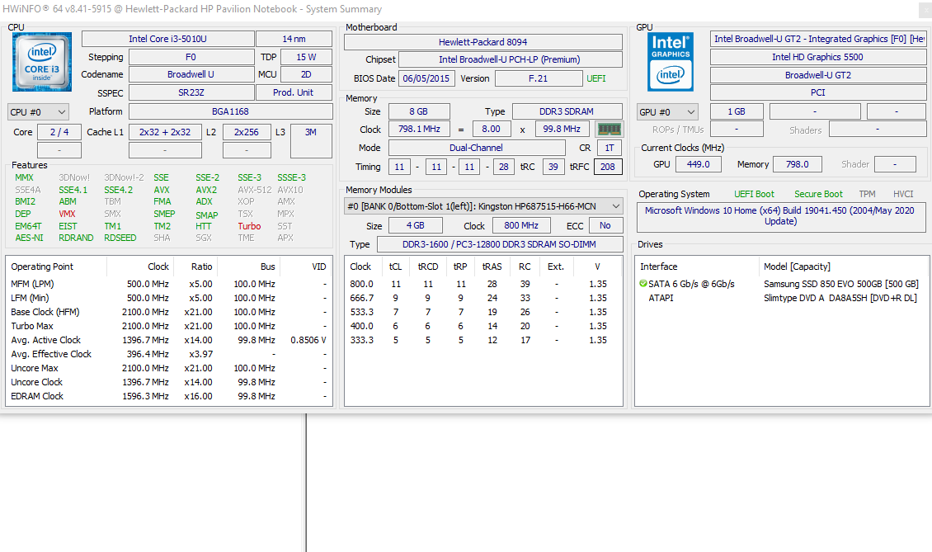932x552 pixels.
Task: Click the AES-NI feature label
Action: coord(29,238)
